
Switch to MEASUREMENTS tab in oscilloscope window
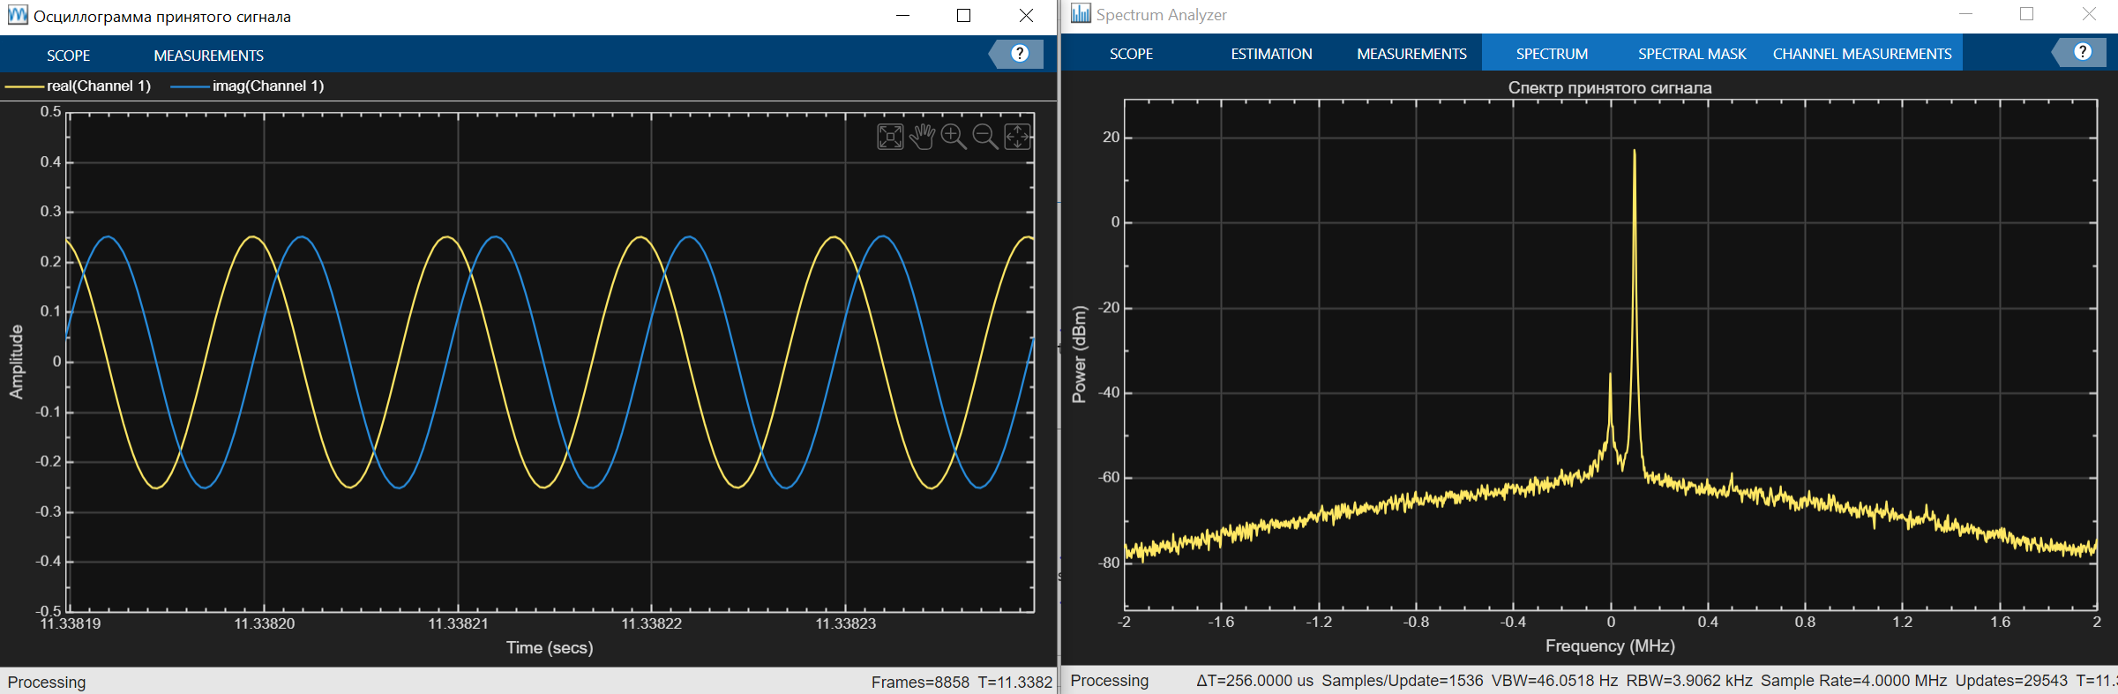(209, 56)
